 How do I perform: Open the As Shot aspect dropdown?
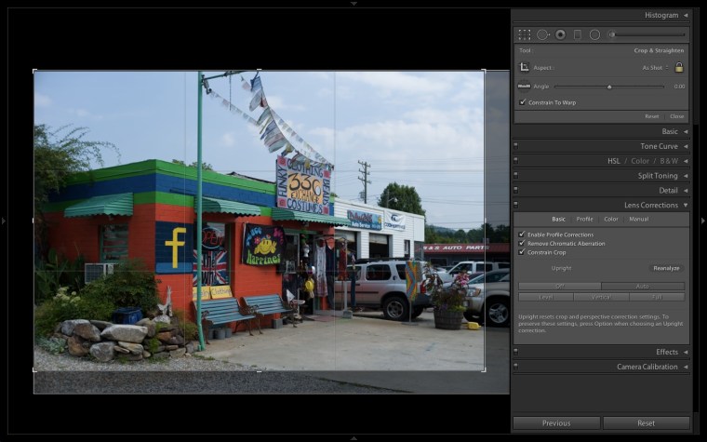(x=655, y=67)
